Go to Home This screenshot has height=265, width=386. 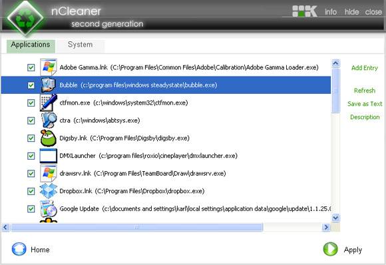[x=40, y=250]
